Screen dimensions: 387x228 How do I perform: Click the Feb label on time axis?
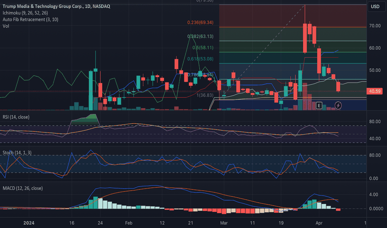click(x=129, y=223)
